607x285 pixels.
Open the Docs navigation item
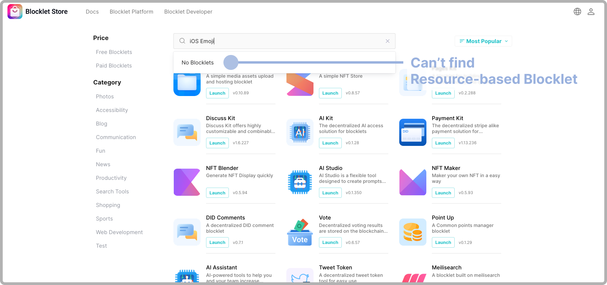tap(92, 12)
